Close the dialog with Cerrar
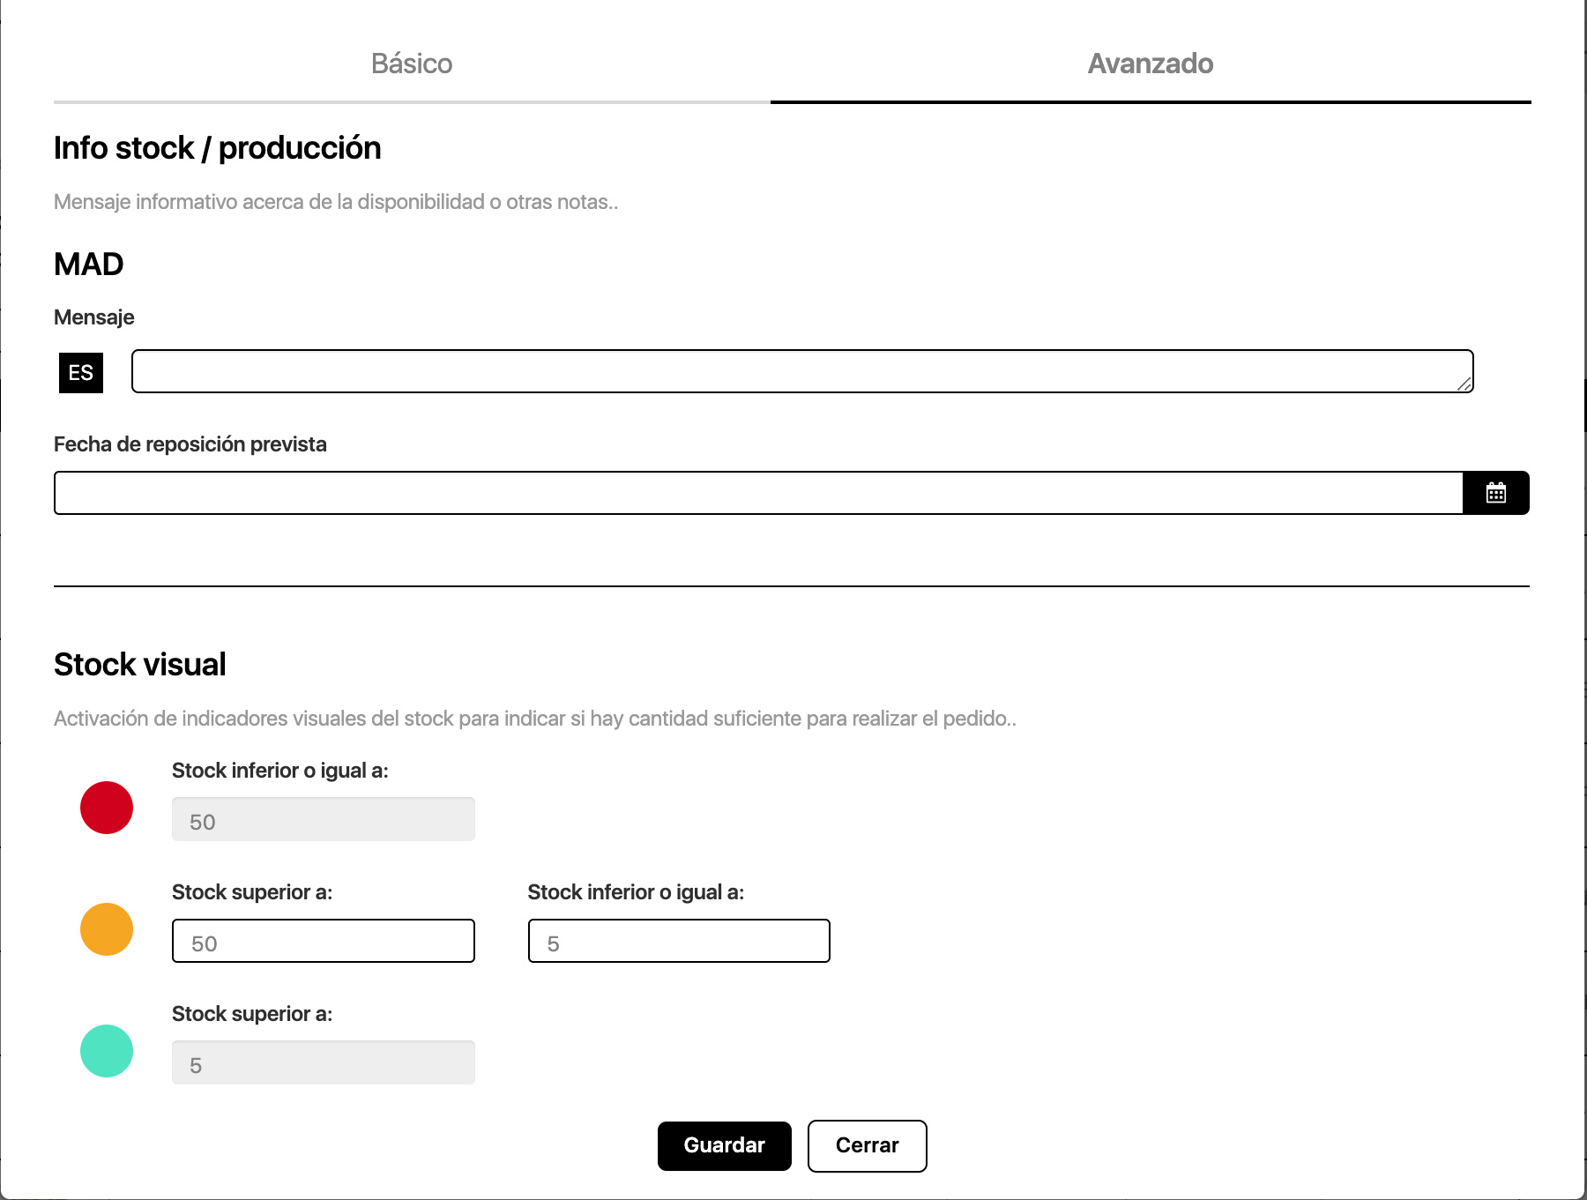 [868, 1145]
